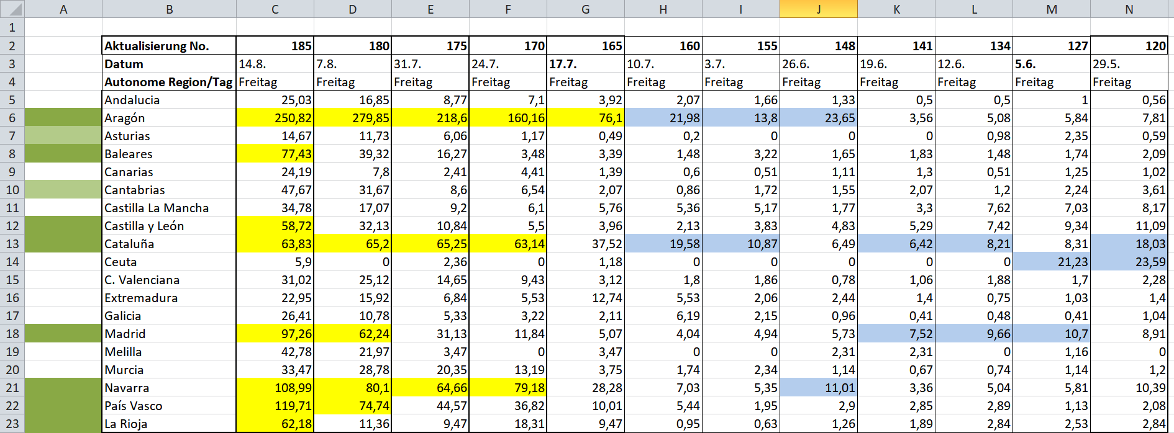Click the update number cell 148
The width and height of the screenshot is (1174, 433).
(819, 46)
